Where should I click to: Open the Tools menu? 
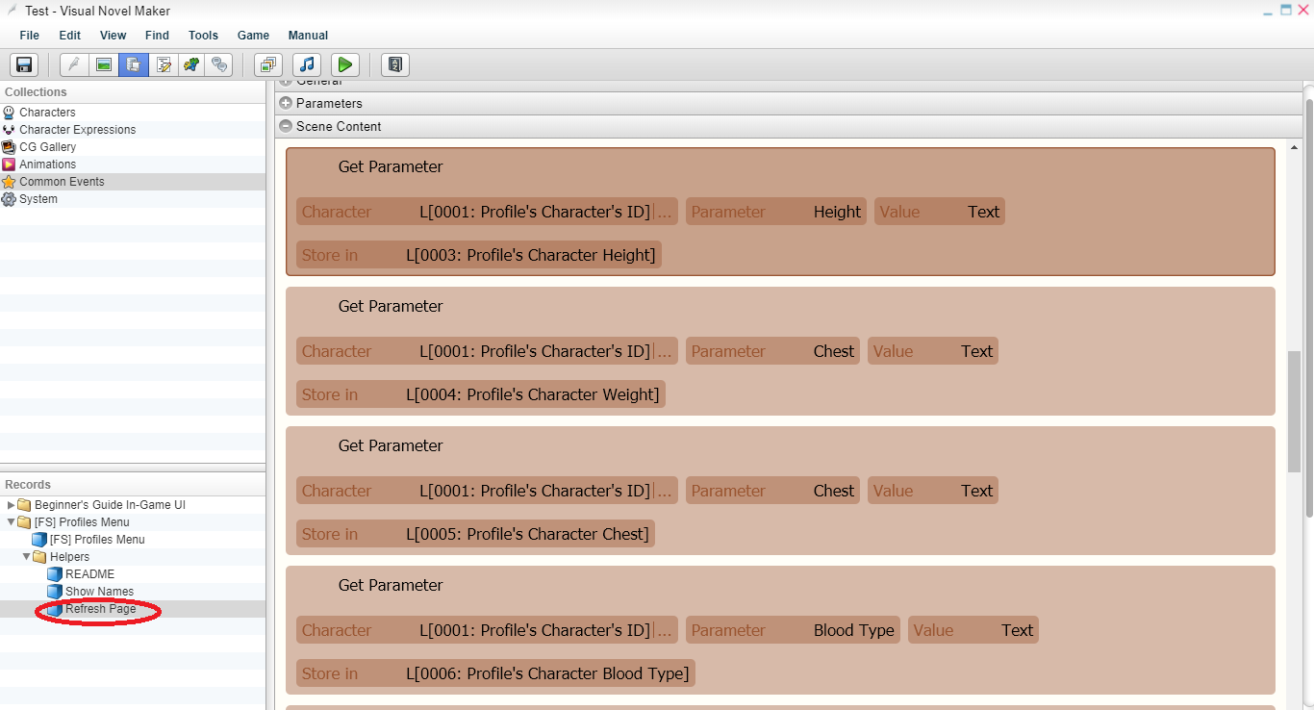tap(203, 36)
